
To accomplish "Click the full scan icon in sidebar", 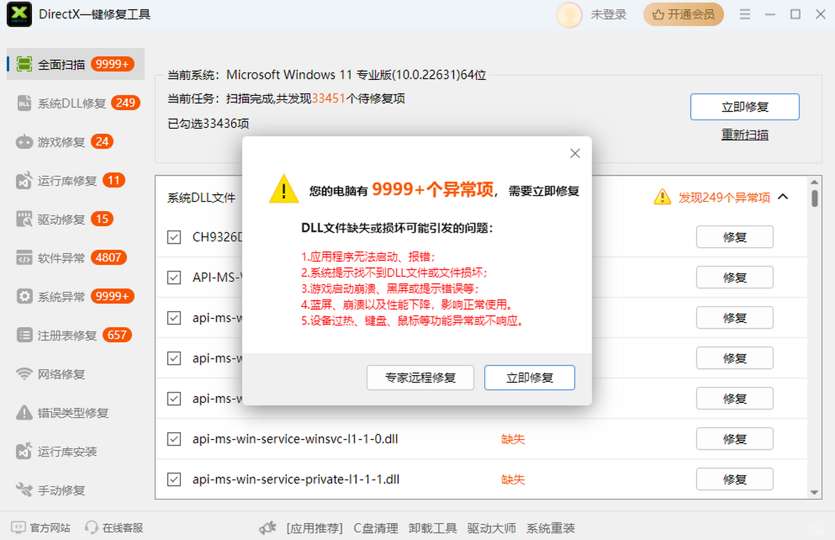I will coord(24,64).
